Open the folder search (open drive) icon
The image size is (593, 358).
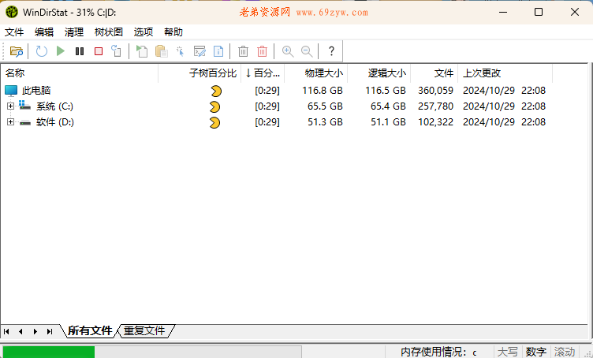tap(17, 51)
